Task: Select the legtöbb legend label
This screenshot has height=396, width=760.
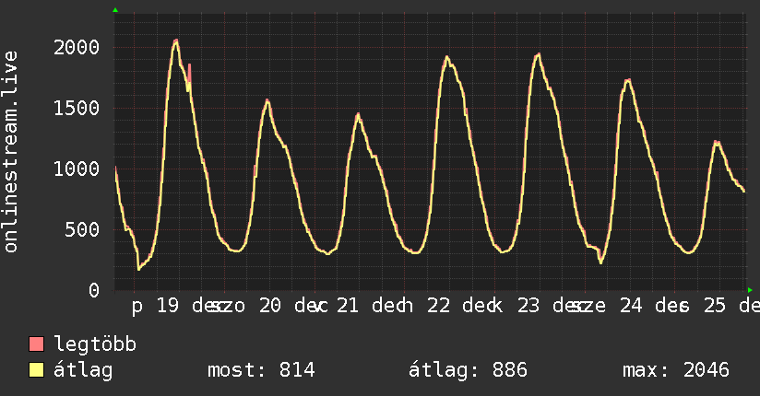Action: click(96, 344)
